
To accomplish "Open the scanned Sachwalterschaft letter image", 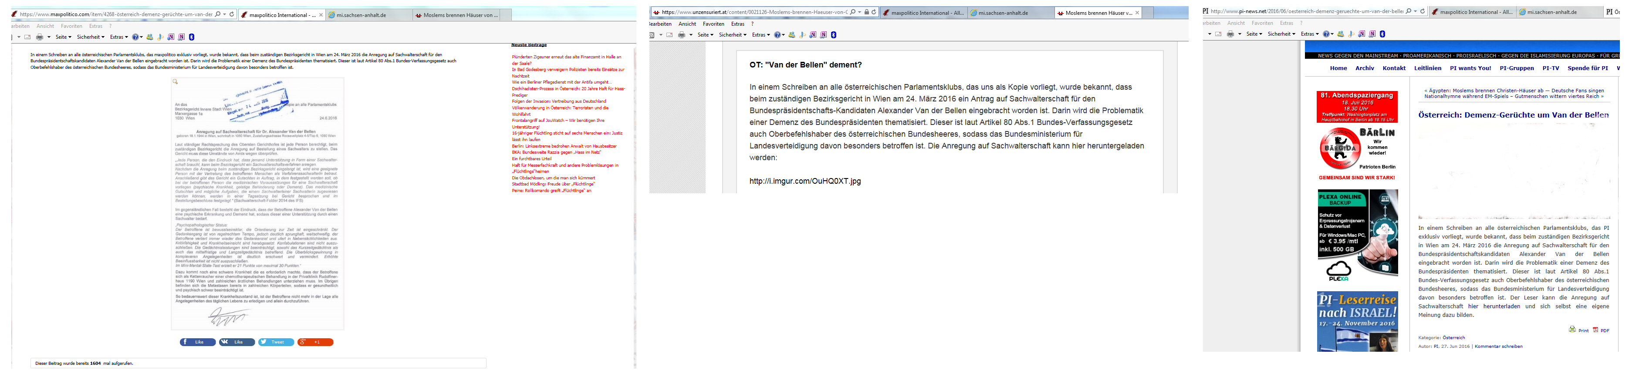I will [x=257, y=202].
